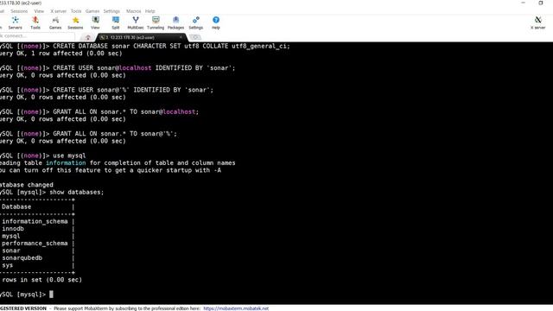Open the Games toolbar icon
This screenshot has height=311, width=553.
pyautogui.click(x=55, y=22)
